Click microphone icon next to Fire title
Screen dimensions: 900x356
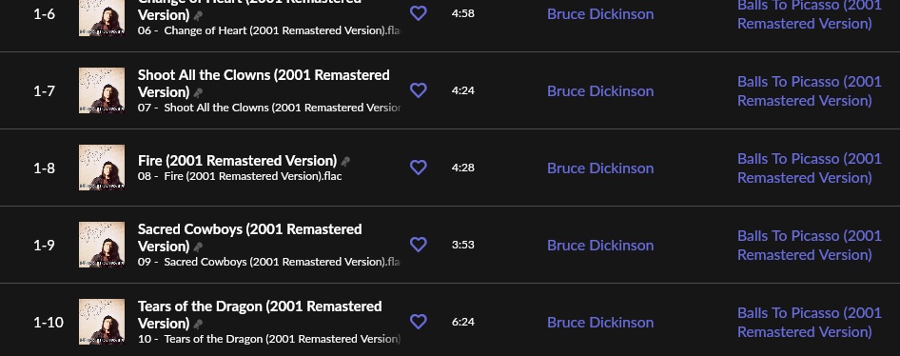pyautogui.click(x=345, y=162)
